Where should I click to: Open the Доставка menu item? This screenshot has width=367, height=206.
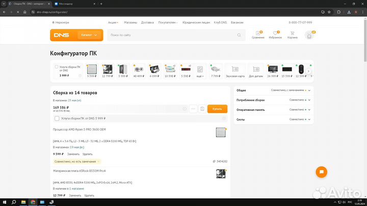147,23
